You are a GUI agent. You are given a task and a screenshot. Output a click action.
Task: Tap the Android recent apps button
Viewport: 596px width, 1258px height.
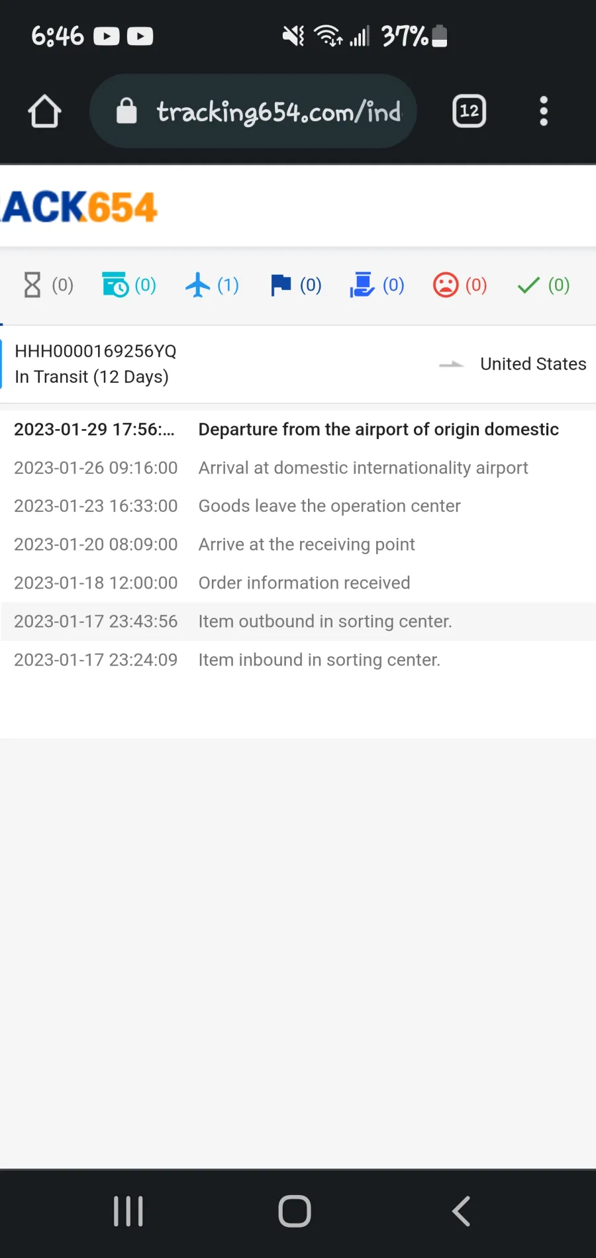tap(128, 1212)
